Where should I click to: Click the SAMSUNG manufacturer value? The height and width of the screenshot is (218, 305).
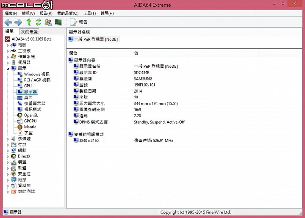coord(143,79)
